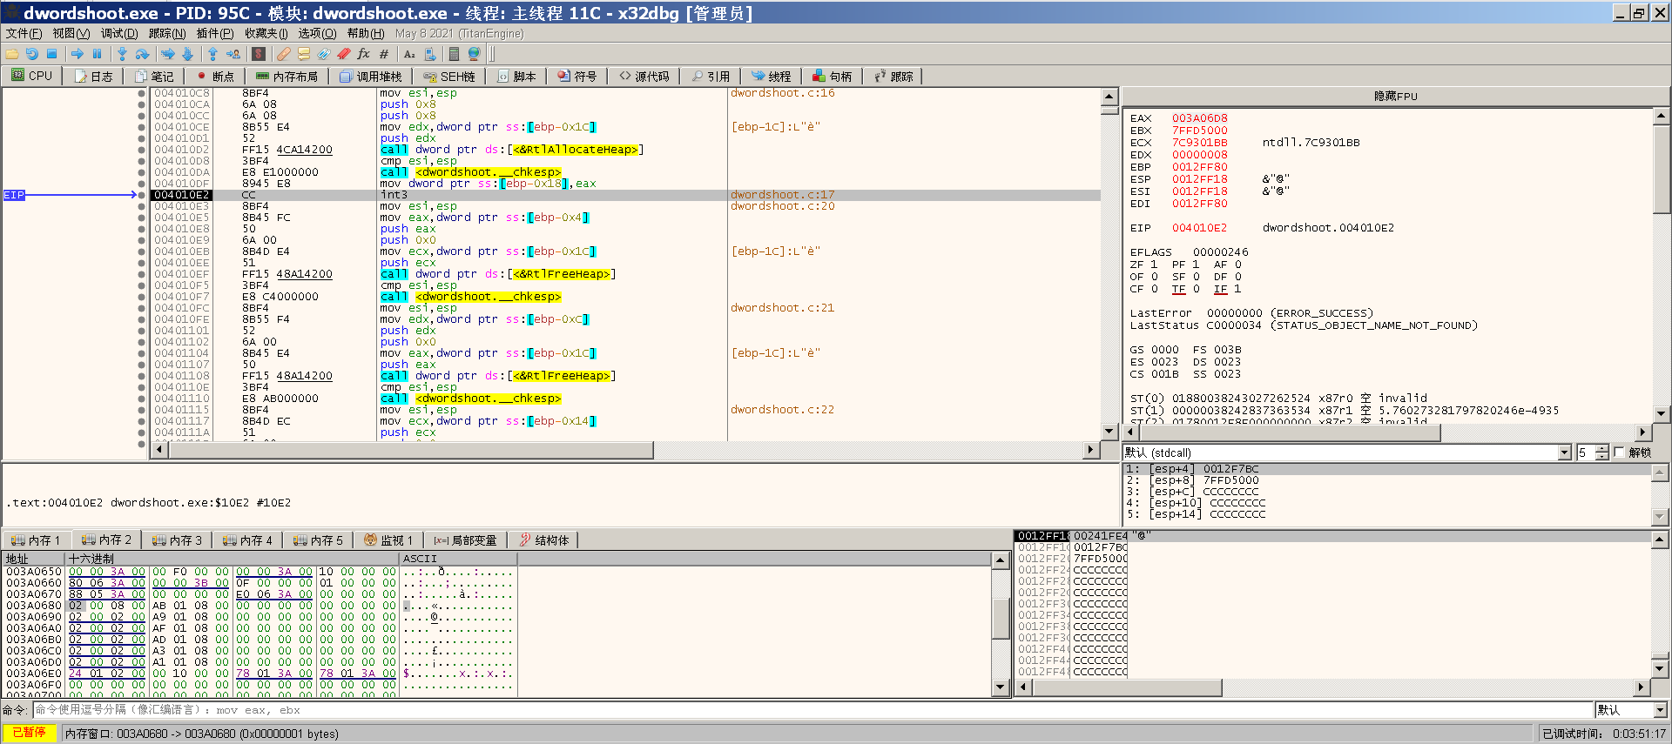1672x744 pixels.
Task: Toggle breakpoint dot at address 004010E5
Action: click(142, 218)
